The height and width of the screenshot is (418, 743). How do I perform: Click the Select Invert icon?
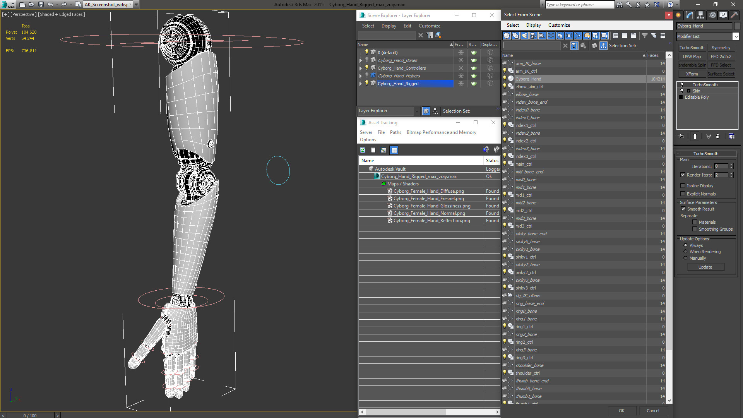633,36
